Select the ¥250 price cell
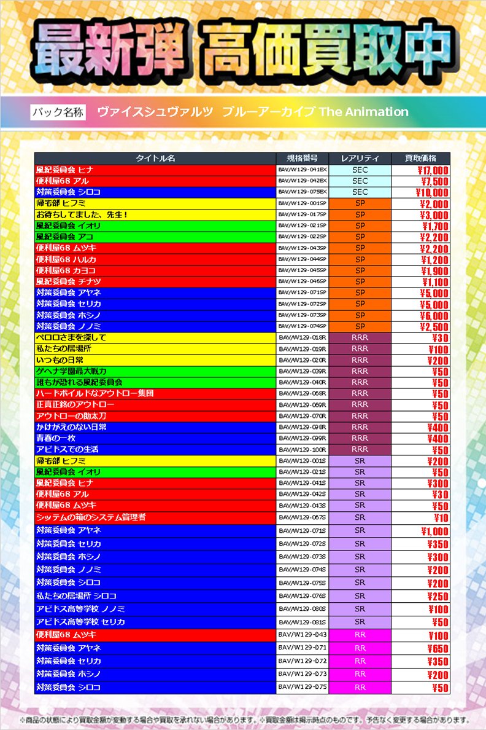The image size is (486, 730). click(x=420, y=596)
